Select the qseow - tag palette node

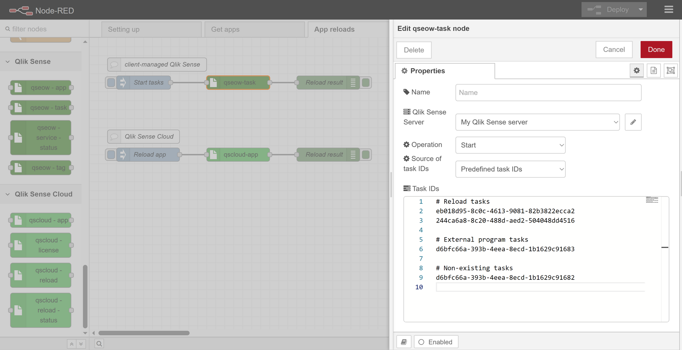[41, 168]
